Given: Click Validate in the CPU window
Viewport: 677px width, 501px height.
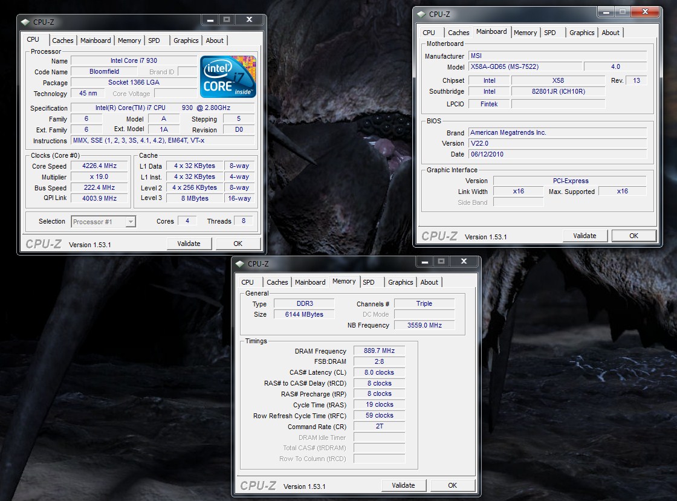Looking at the screenshot, I should point(189,244).
